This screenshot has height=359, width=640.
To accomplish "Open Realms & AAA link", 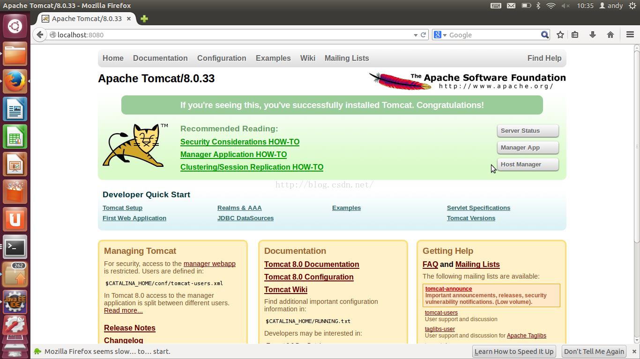I will (239, 208).
